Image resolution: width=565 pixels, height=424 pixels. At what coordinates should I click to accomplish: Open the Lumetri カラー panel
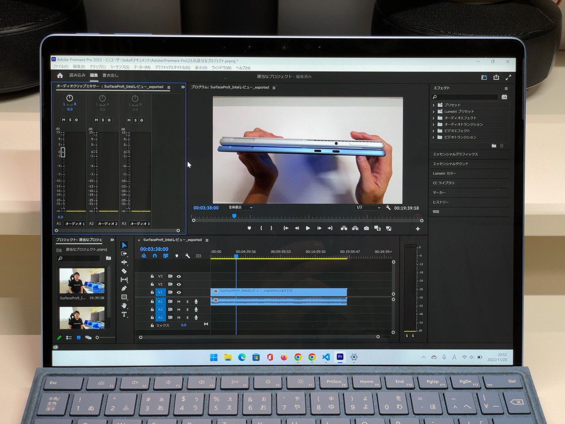444,174
